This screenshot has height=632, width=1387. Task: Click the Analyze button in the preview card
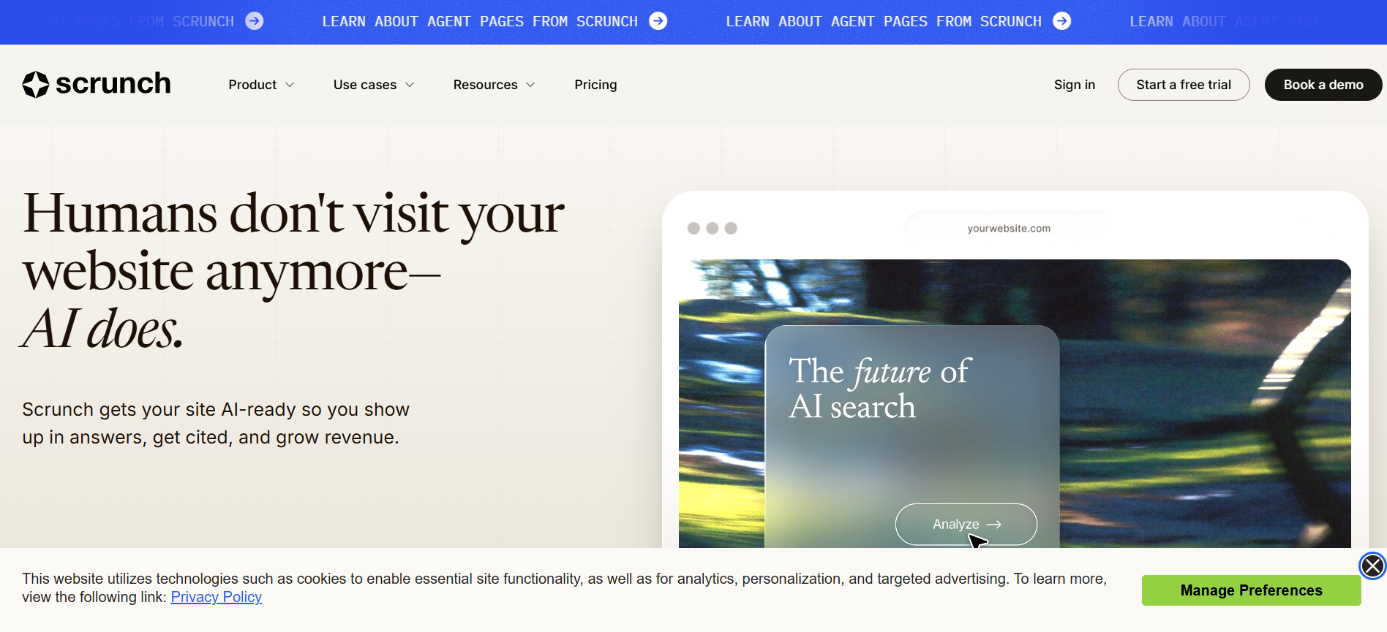tap(966, 524)
